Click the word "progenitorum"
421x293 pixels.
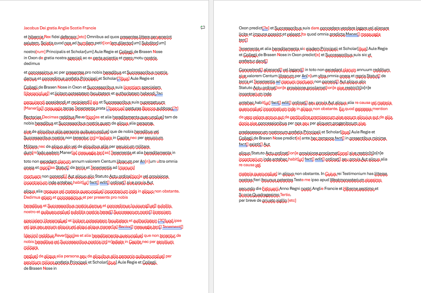tap(344, 123)
